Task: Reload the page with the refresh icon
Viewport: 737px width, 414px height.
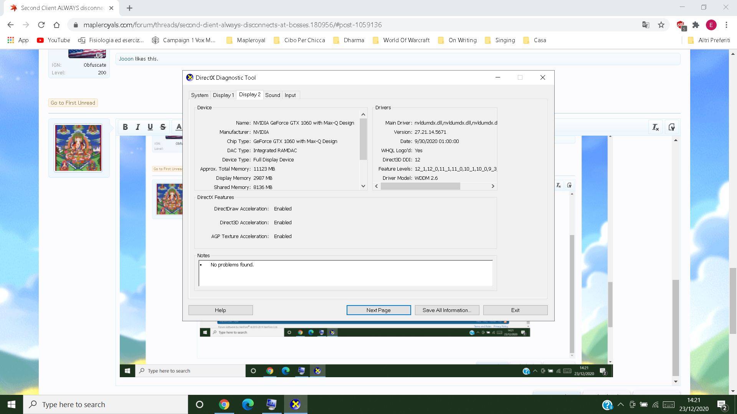Action: point(41,25)
